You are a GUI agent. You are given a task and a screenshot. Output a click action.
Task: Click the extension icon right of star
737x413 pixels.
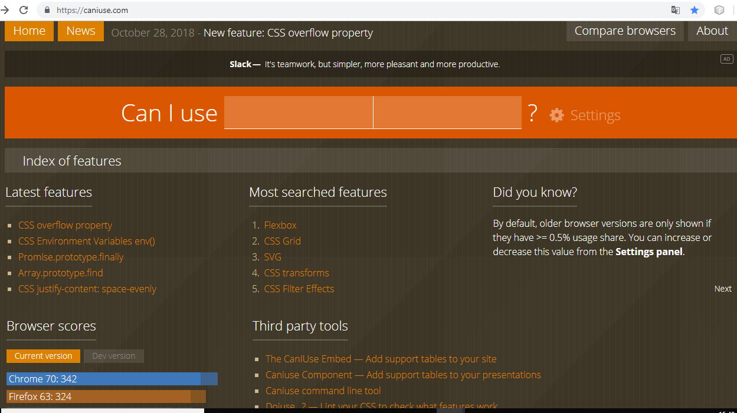point(719,10)
